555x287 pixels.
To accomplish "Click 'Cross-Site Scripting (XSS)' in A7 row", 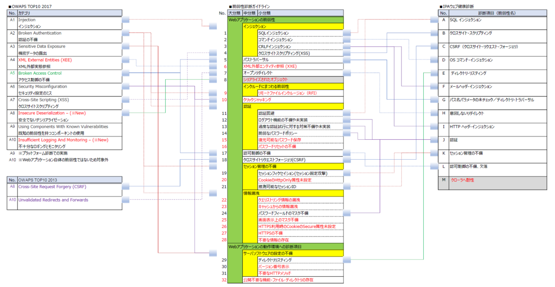I will point(43,100).
